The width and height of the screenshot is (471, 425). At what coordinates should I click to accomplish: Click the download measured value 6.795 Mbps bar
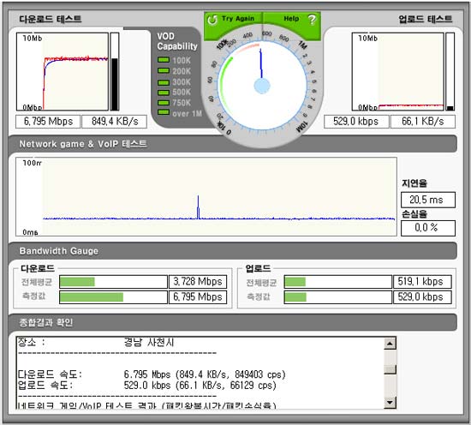[x=113, y=297]
